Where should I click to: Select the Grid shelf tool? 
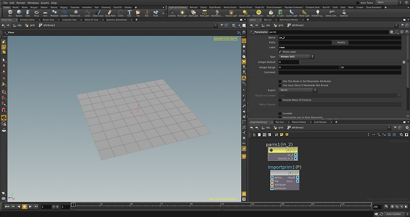(45, 13)
